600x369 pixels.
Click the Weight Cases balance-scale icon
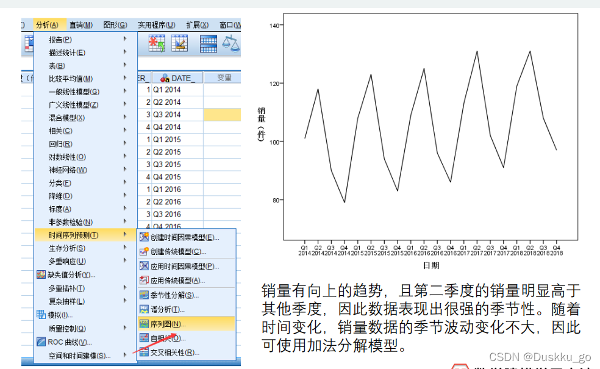[x=230, y=43]
